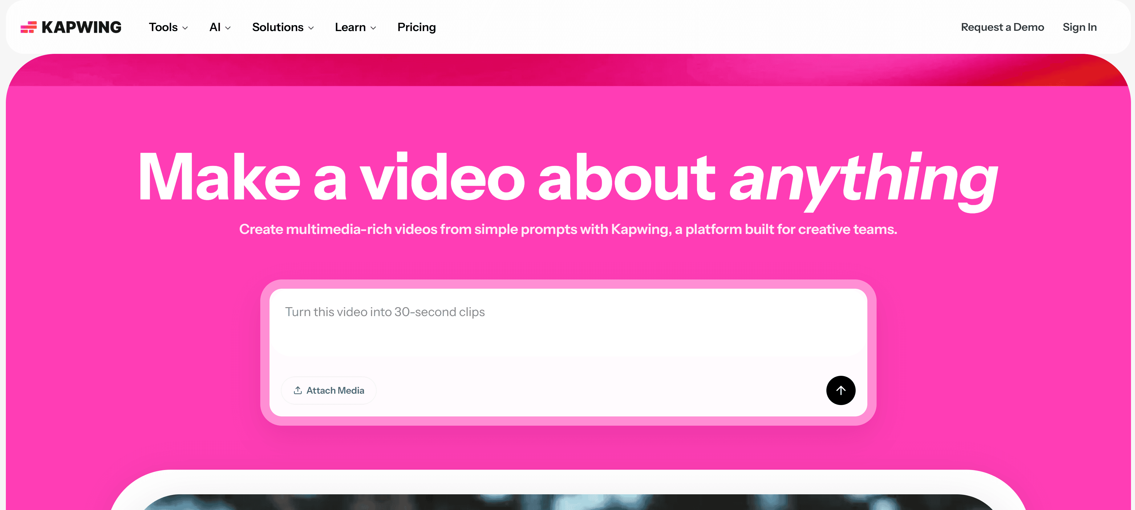This screenshot has height=510, width=1135.
Task: Open the Tools dropdown menu
Action: tap(168, 27)
